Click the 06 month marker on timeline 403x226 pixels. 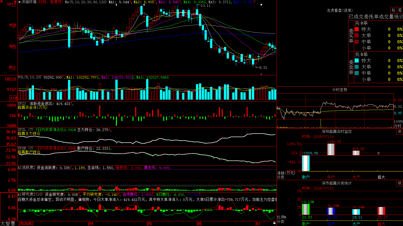point(199,223)
